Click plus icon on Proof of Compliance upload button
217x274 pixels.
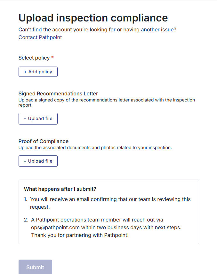click(x=25, y=161)
